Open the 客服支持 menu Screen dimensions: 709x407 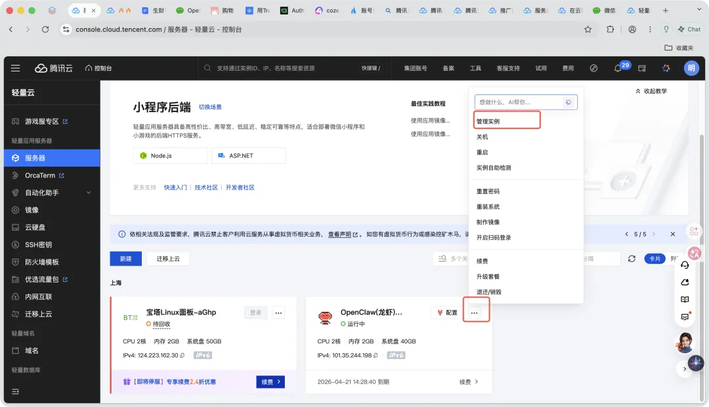[507, 68]
